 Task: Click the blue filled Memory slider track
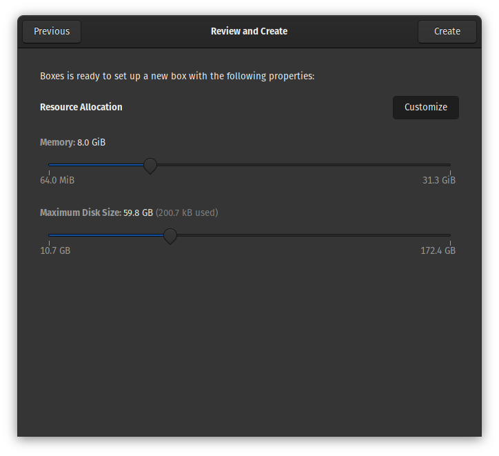96,166
